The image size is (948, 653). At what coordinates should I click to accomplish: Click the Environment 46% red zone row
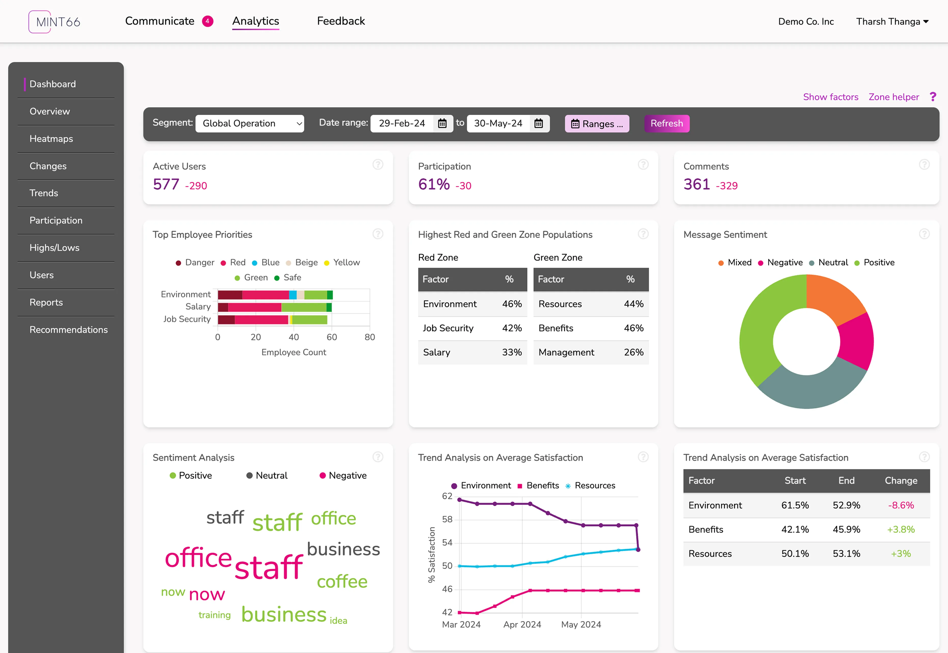point(472,304)
